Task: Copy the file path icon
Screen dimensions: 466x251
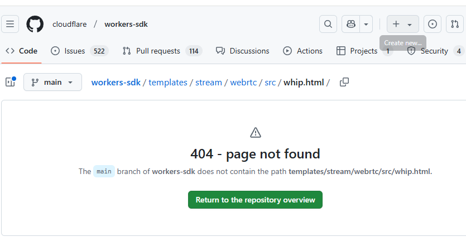Action: pyautogui.click(x=344, y=82)
